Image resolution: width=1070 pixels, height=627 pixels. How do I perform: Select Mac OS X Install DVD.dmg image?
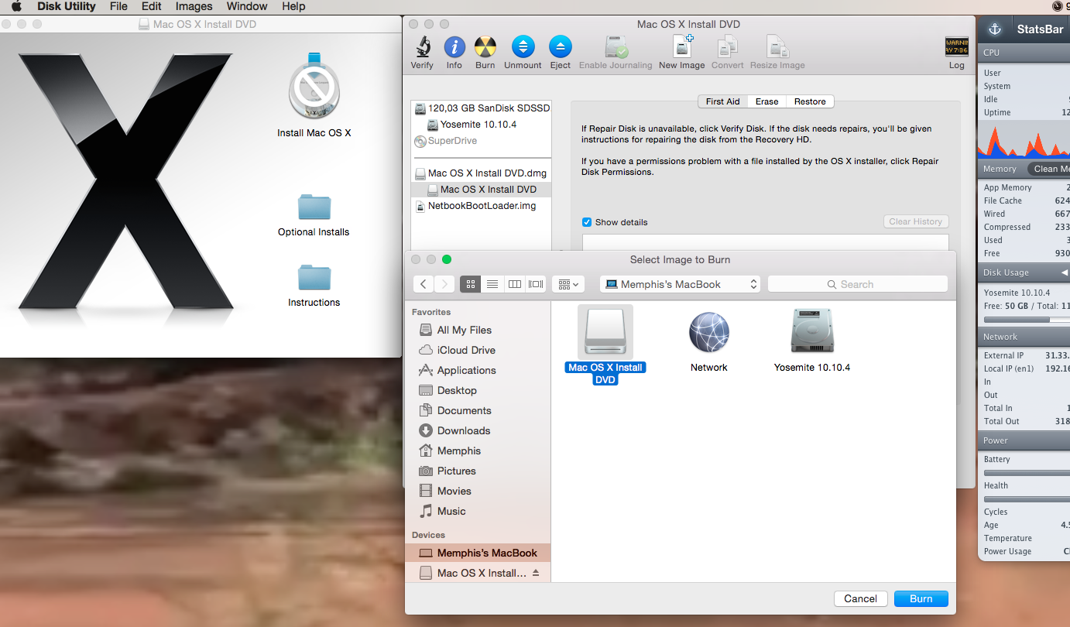point(482,173)
